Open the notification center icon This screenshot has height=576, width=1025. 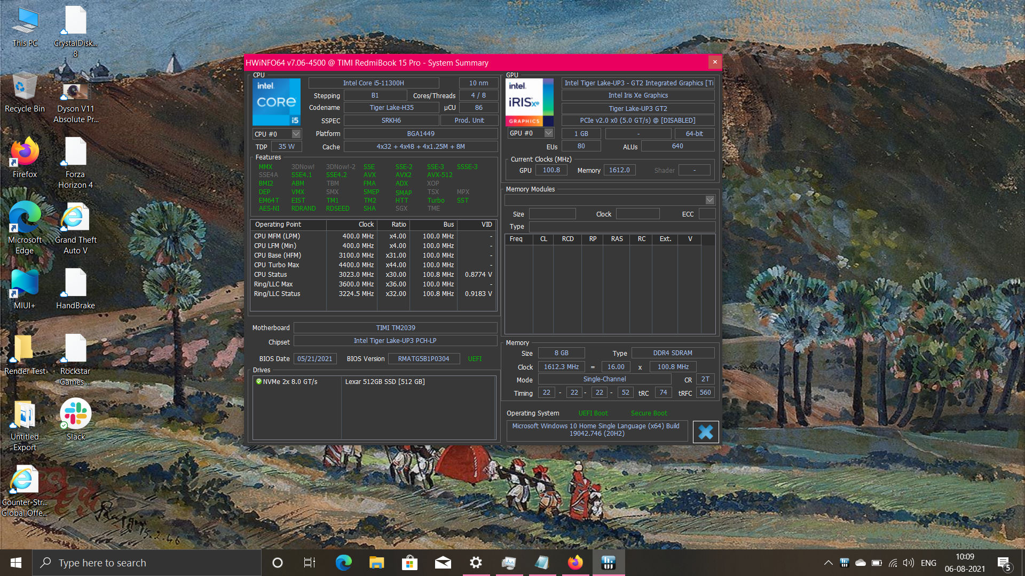click(x=1004, y=563)
